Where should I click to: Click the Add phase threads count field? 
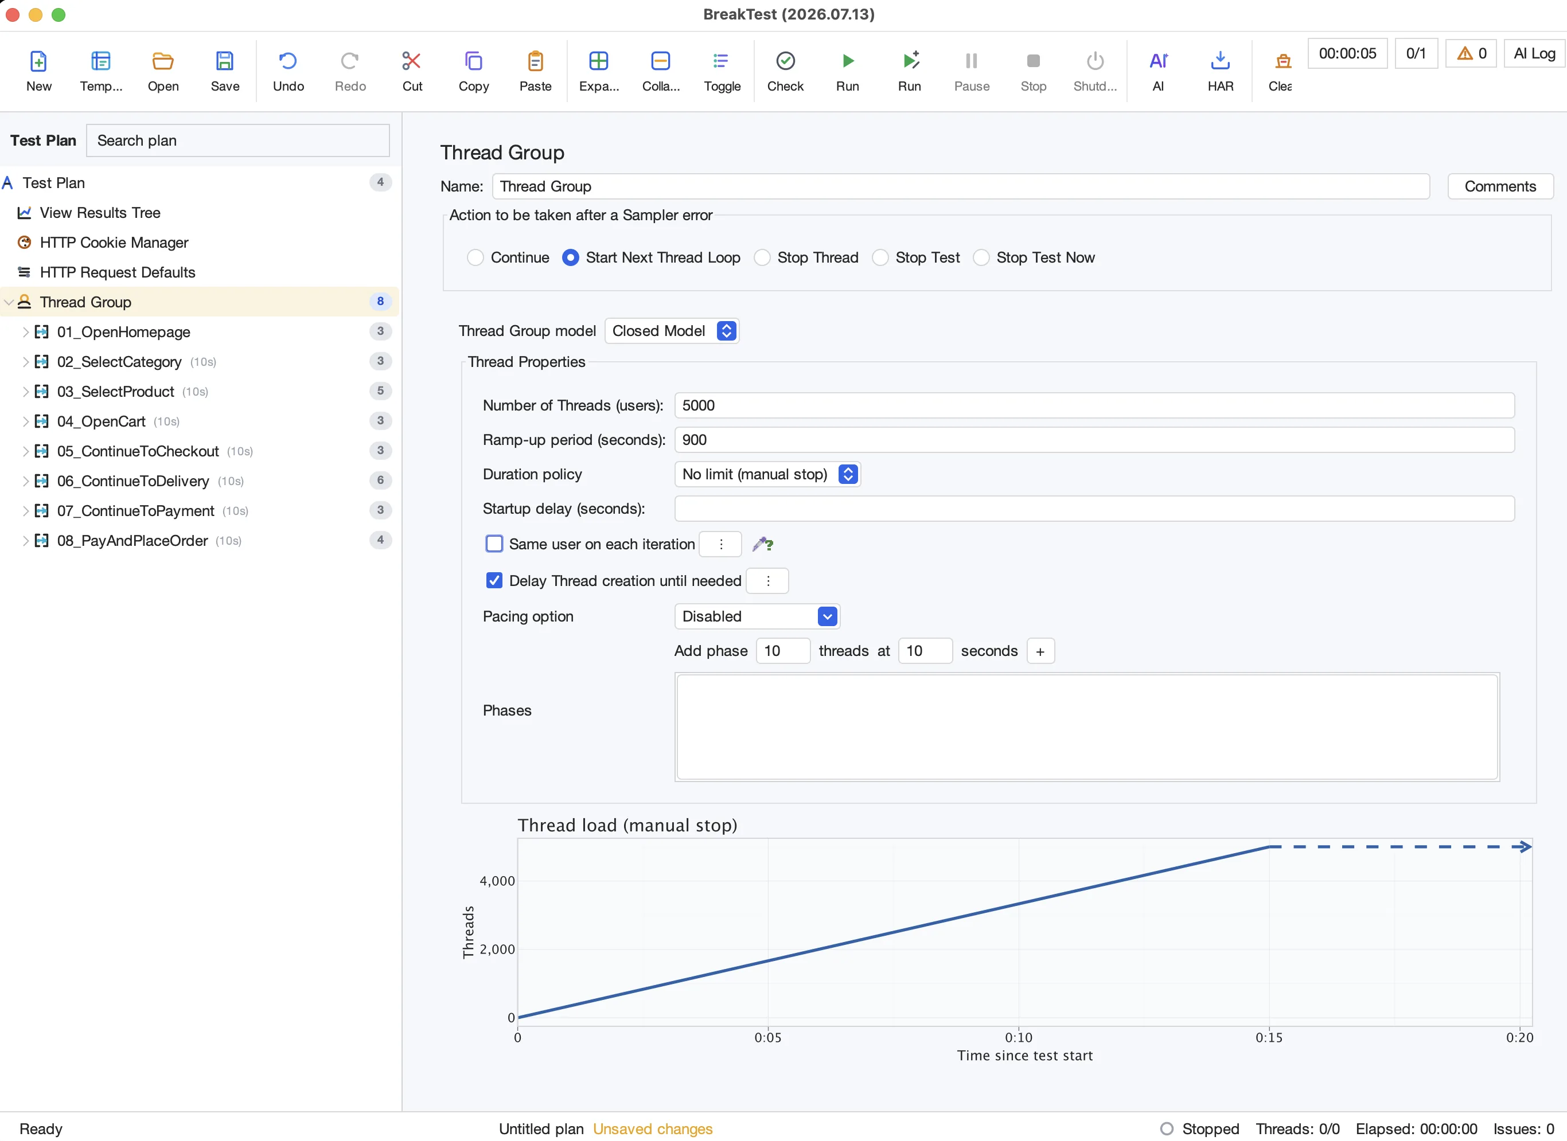[783, 651]
